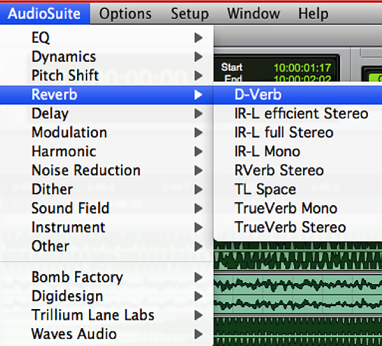
Task: Choose IR-L efficient Stereo plug-in
Action: [298, 113]
